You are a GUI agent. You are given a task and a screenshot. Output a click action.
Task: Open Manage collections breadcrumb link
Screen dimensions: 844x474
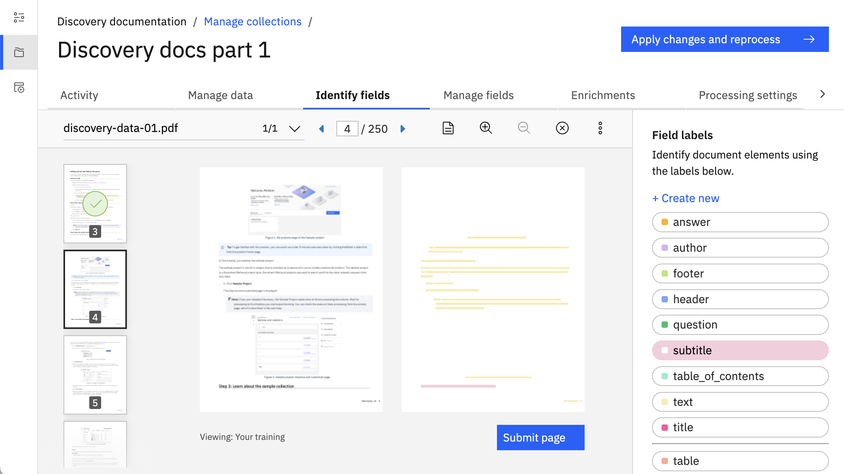tap(253, 21)
